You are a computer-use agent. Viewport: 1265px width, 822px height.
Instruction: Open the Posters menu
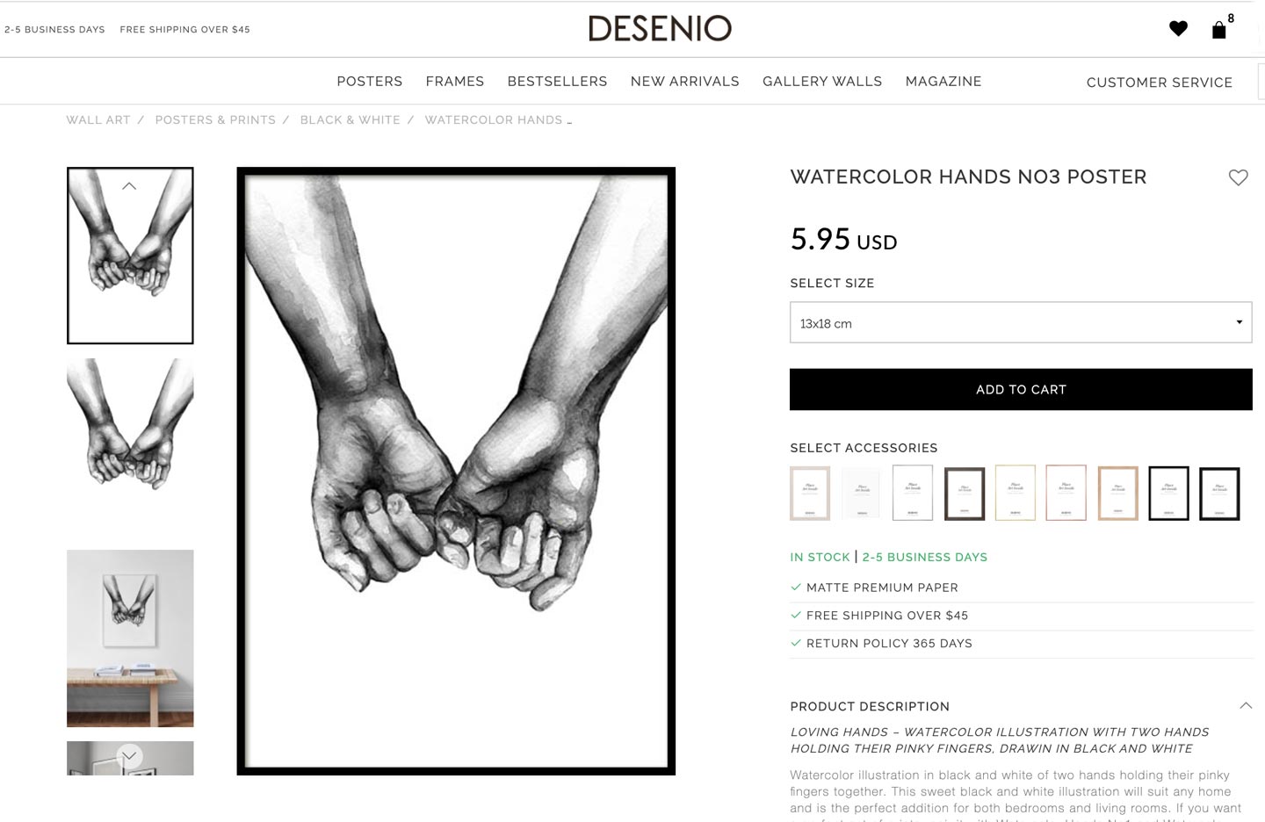(370, 82)
